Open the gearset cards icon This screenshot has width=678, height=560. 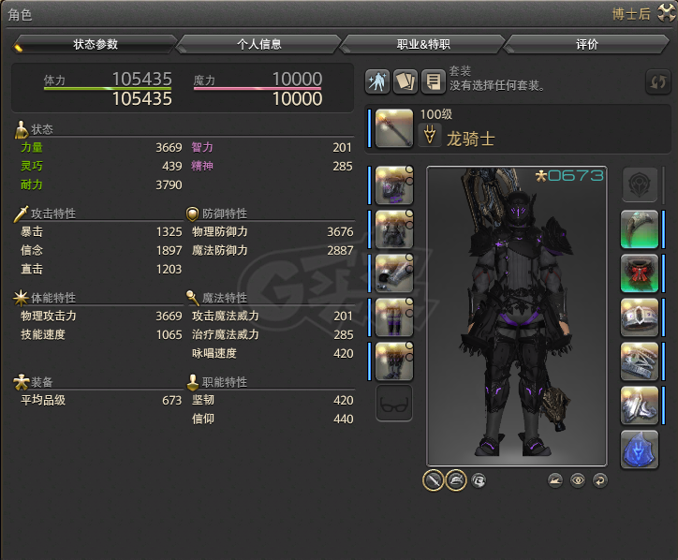(405, 81)
